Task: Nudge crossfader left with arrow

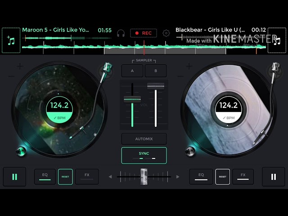Action: tap(110, 177)
